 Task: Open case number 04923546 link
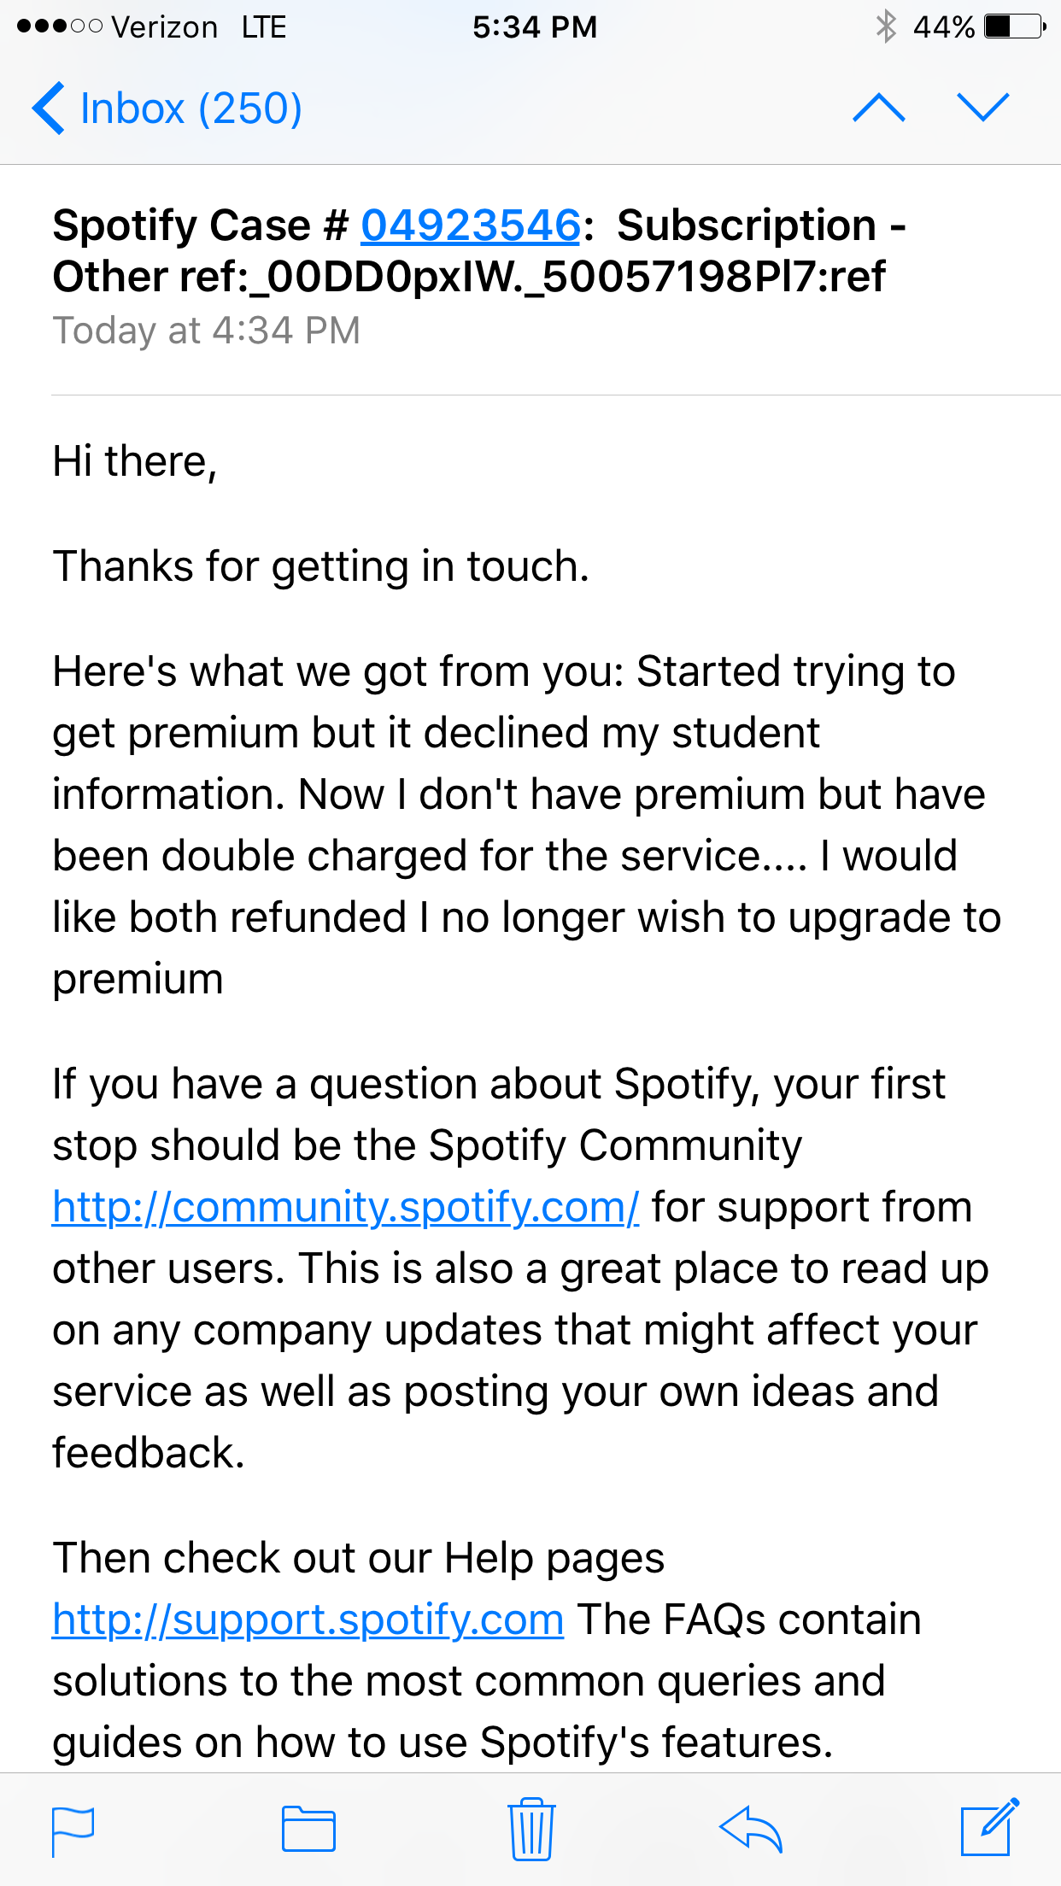pos(471,225)
